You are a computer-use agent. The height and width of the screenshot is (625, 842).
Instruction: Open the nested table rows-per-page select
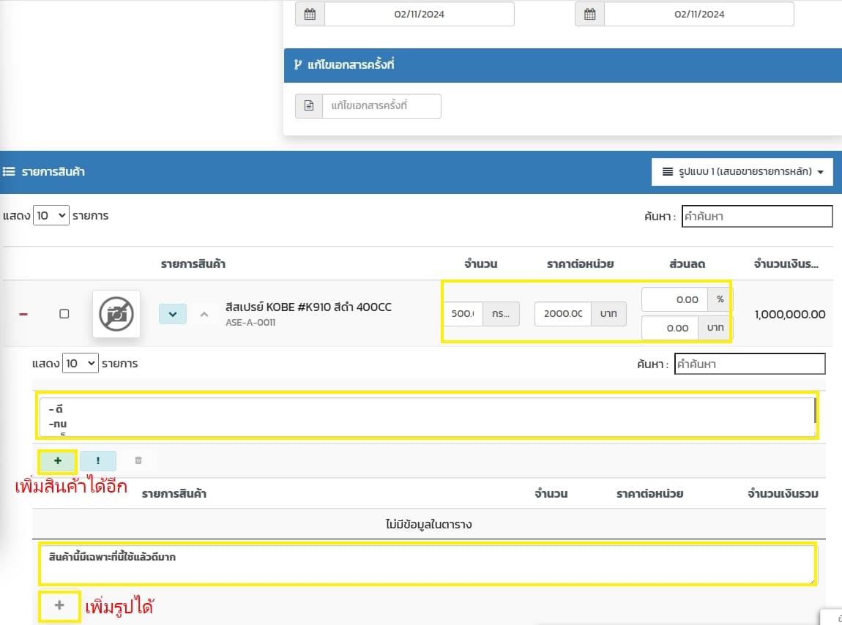(81, 364)
